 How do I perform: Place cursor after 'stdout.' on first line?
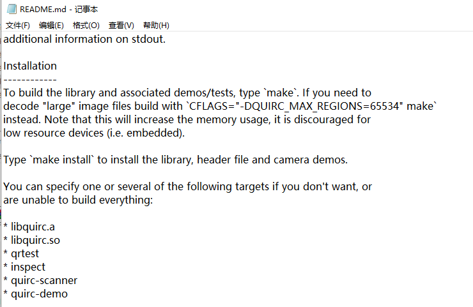[167, 39]
